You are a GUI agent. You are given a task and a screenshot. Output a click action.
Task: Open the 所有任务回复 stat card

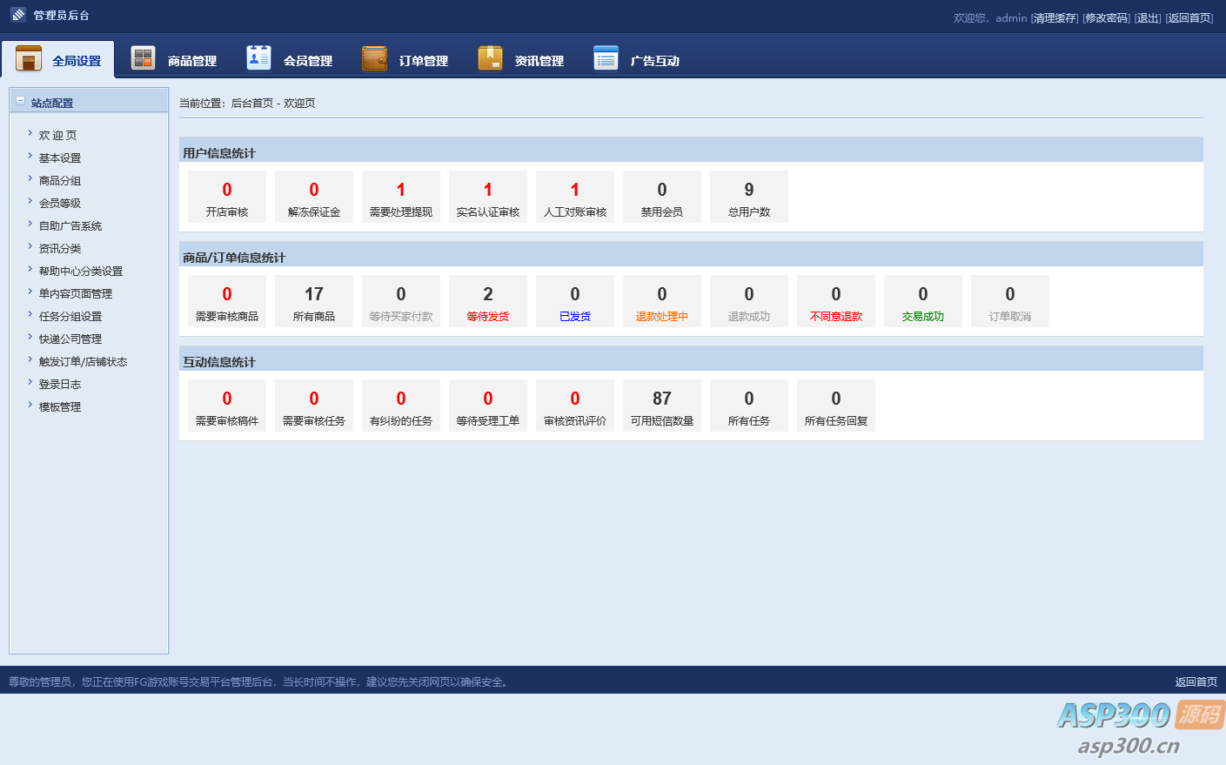click(836, 406)
